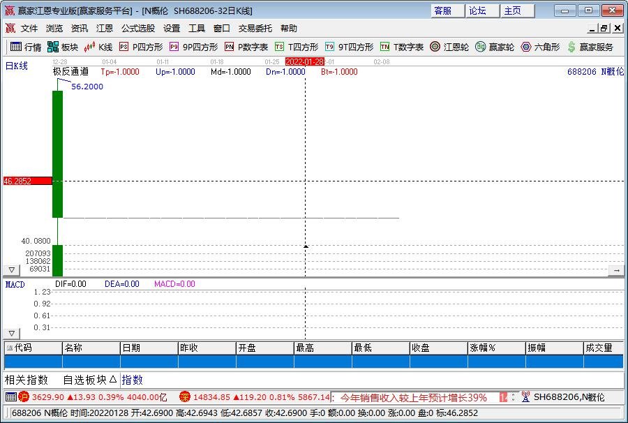Image resolution: width=628 pixels, height=423 pixels.
Task: Click the 开盘 column header
Action: [264, 348]
